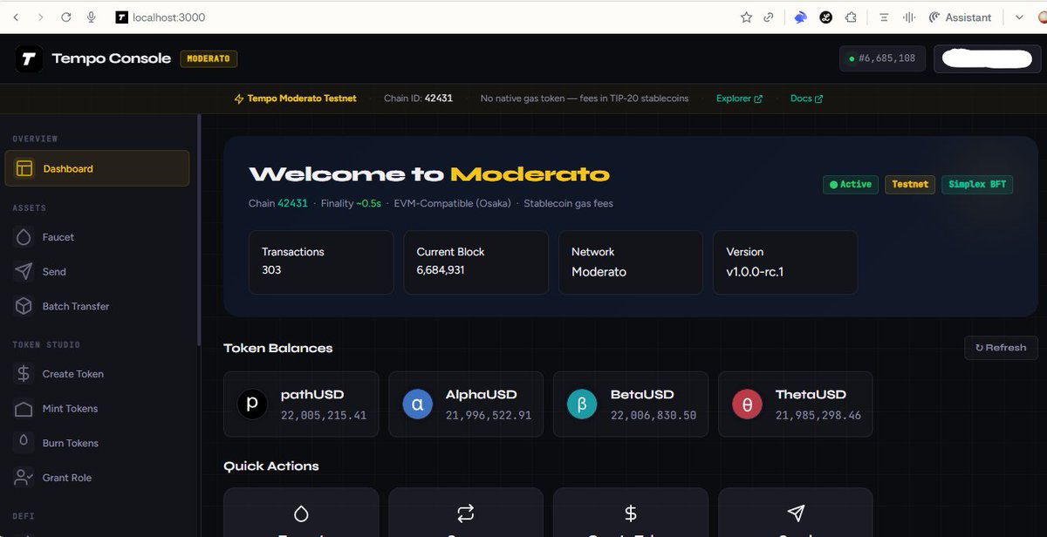Click the BetaUSD beta icon
This screenshot has height=537, width=1047.
582,404
